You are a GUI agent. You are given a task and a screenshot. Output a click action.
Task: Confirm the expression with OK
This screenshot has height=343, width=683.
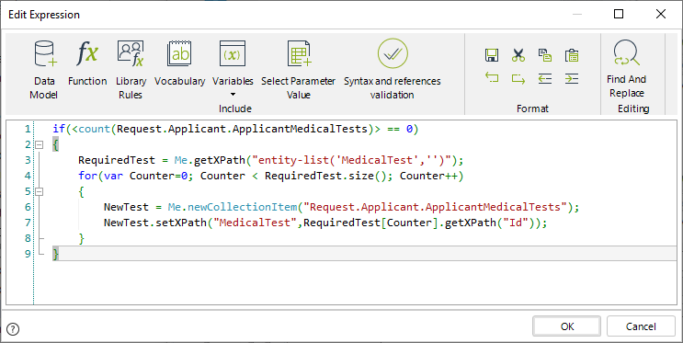click(566, 326)
